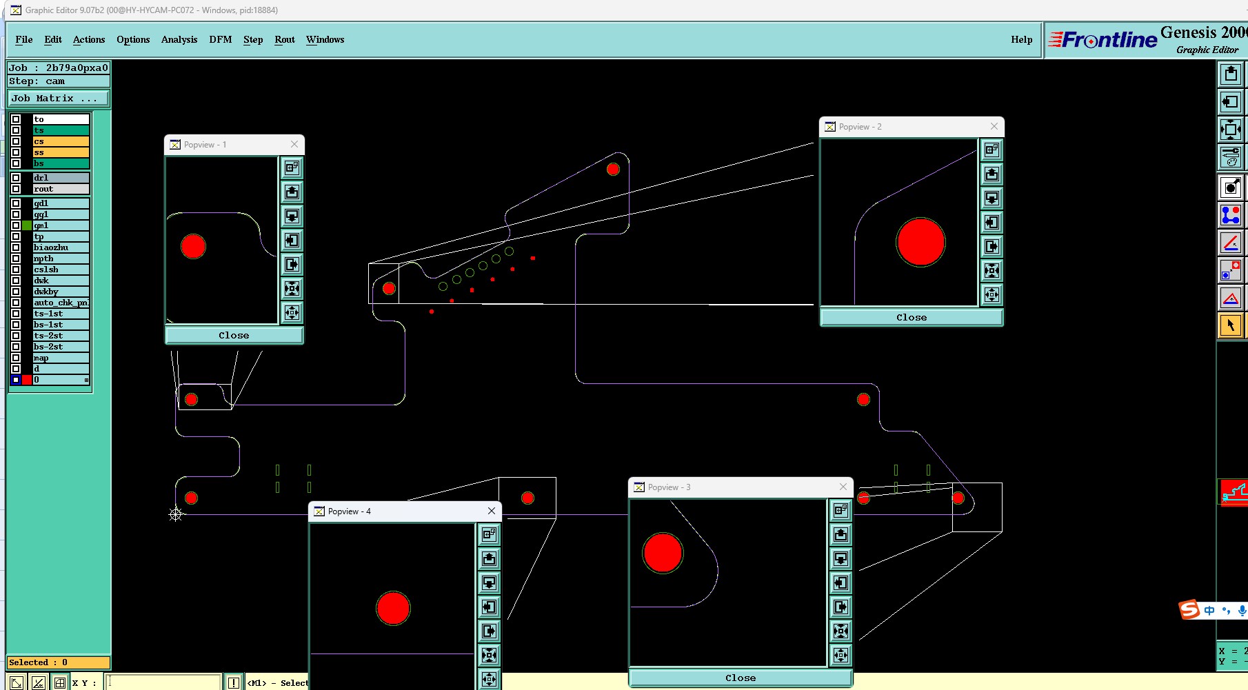Toggle display checkbox for layer 'drl'
The image size is (1248, 690).
tap(16, 178)
